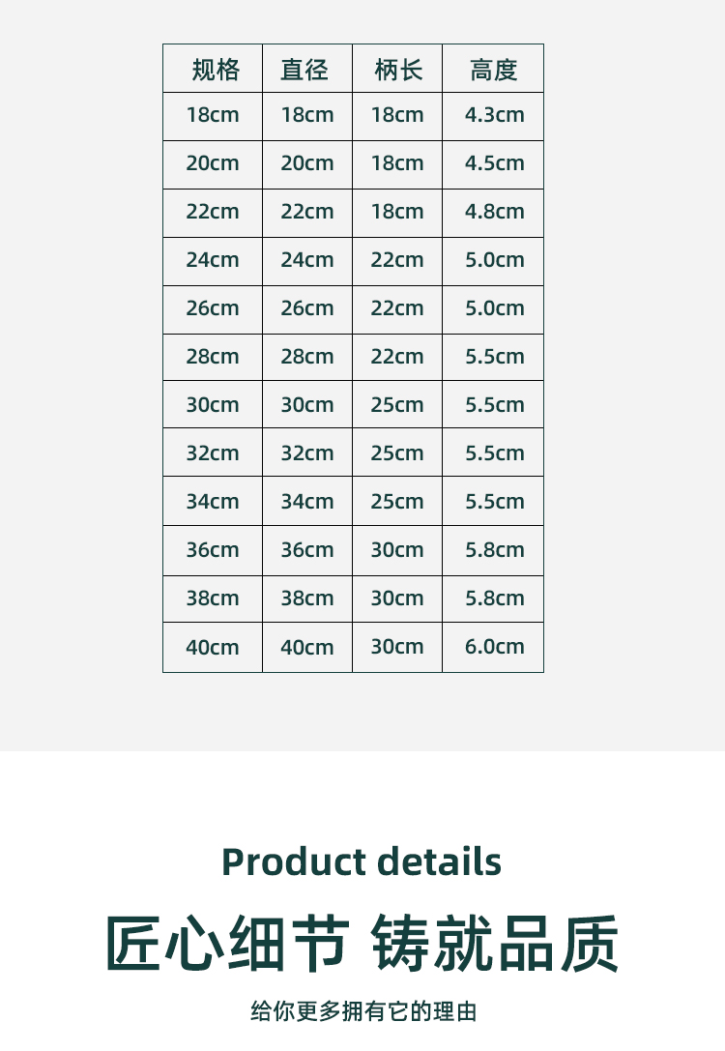Click the "Product details" heading
The width and height of the screenshot is (725, 1051).
click(362, 861)
